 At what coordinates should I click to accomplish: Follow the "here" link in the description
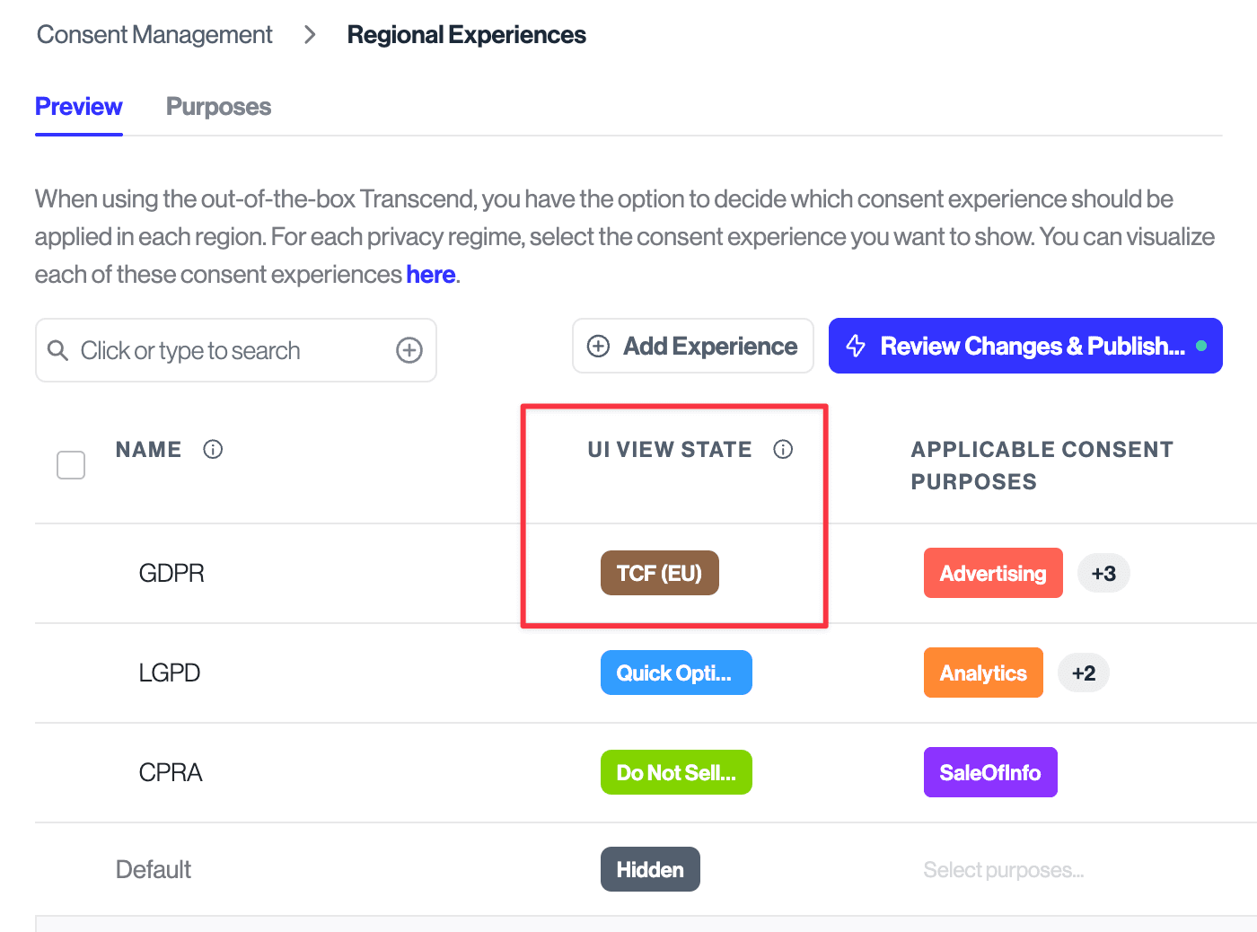click(430, 275)
